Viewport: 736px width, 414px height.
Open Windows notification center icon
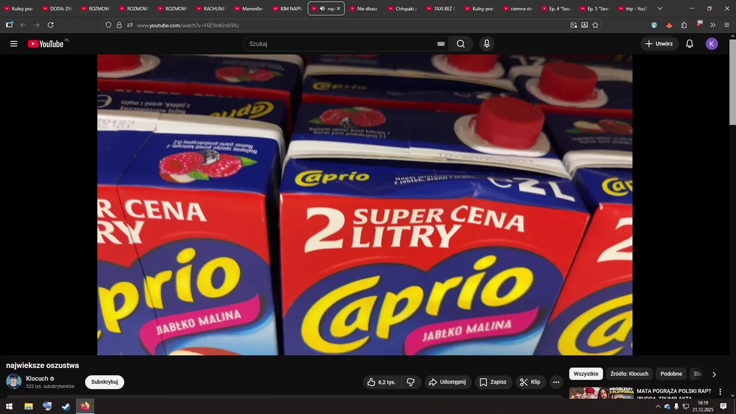point(723,407)
